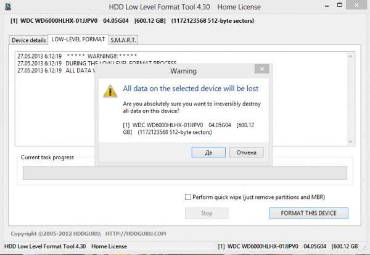Select the LOW-LEVEL FORMAT tab

(x=78, y=40)
